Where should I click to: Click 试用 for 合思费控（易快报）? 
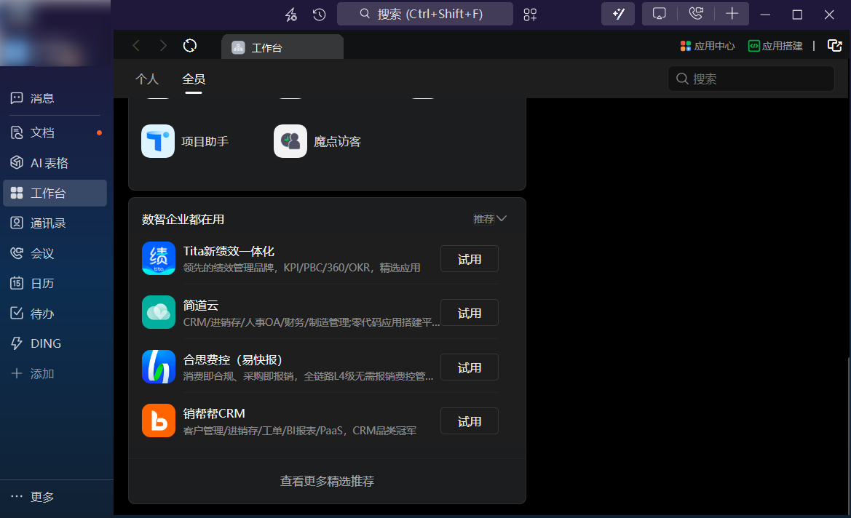tap(470, 367)
